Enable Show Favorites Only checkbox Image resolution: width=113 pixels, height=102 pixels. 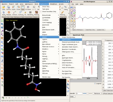tap(41, 11)
